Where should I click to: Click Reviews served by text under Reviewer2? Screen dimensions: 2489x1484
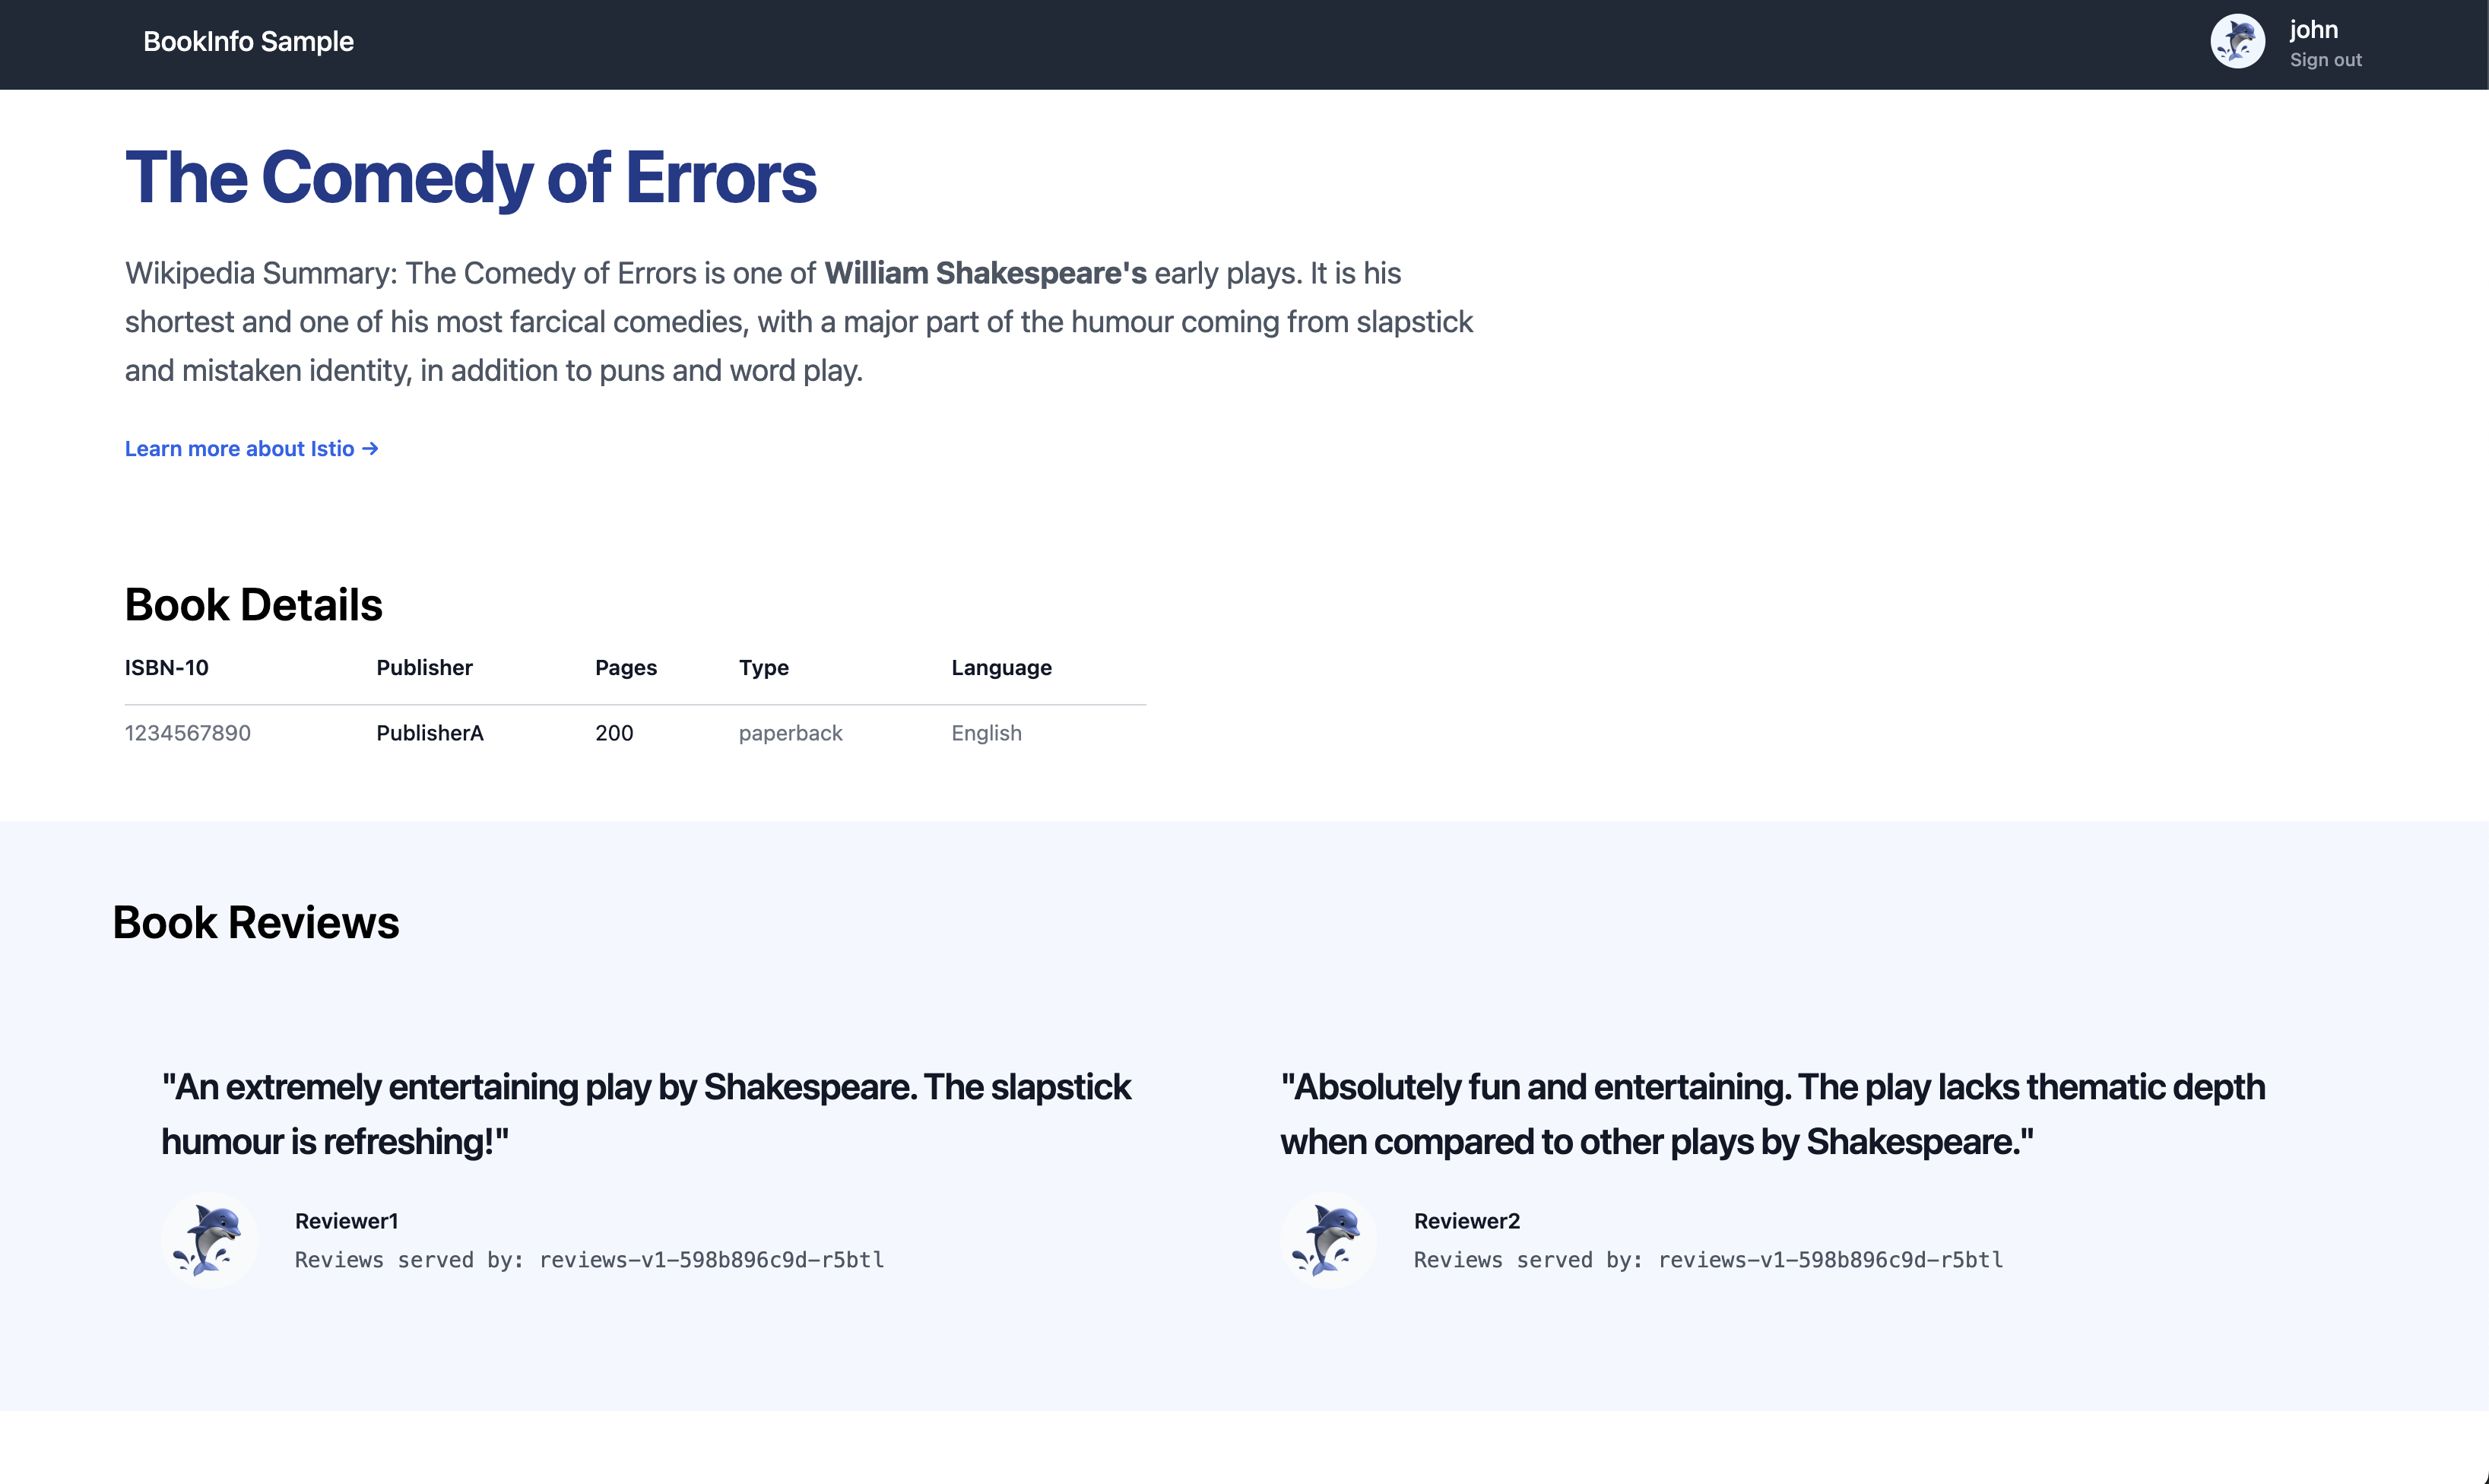point(1709,1260)
